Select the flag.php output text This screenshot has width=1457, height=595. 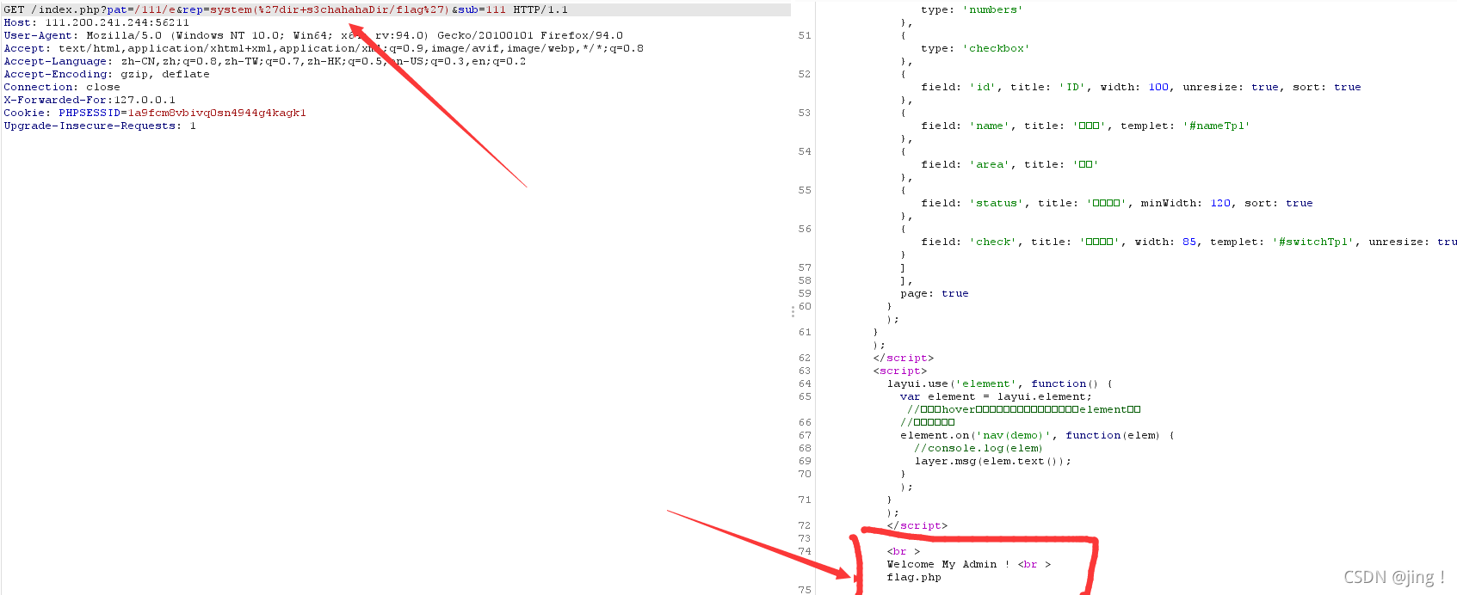[914, 577]
